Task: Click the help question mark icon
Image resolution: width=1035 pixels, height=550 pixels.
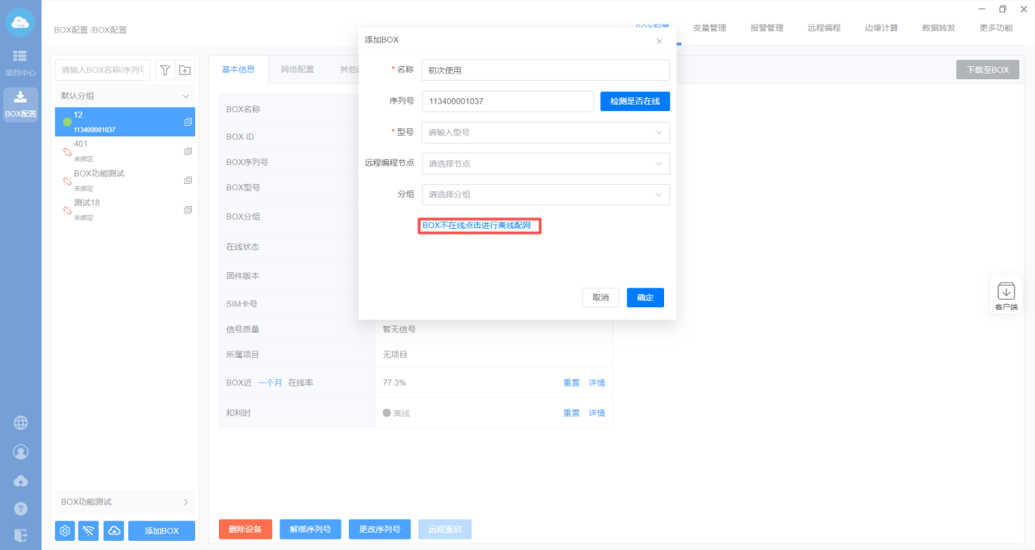Action: pyautogui.click(x=20, y=508)
